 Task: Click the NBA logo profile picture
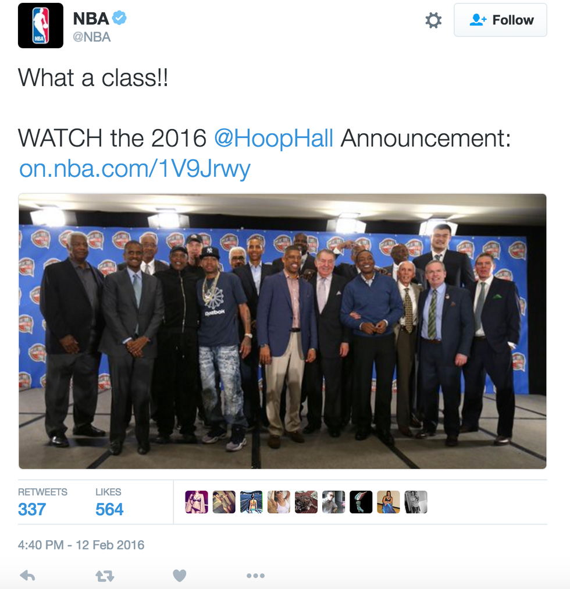pyautogui.click(x=41, y=26)
